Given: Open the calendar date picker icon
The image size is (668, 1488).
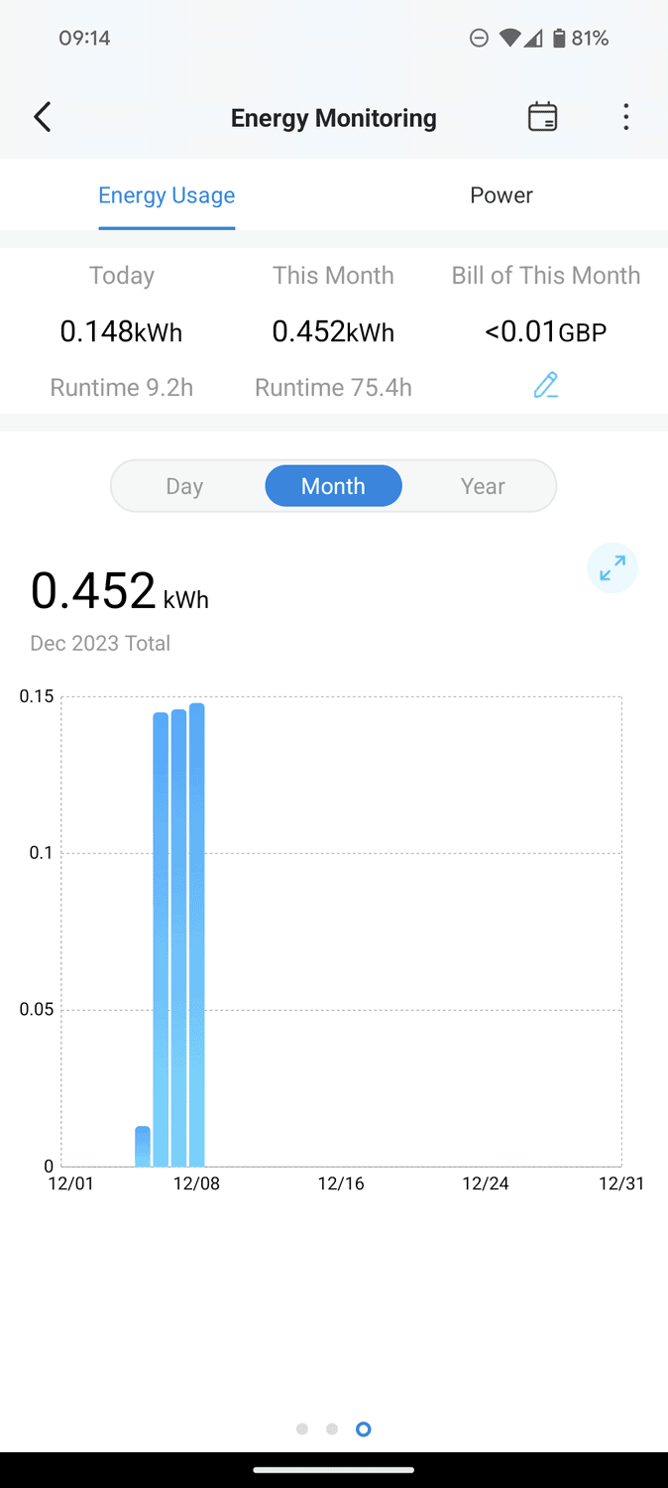Looking at the screenshot, I should [x=542, y=117].
